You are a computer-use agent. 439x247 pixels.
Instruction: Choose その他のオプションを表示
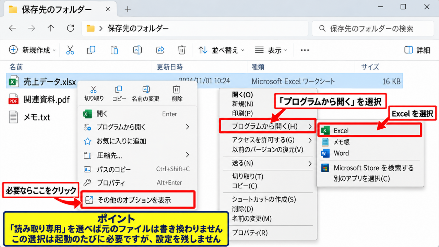pyautogui.click(x=138, y=200)
